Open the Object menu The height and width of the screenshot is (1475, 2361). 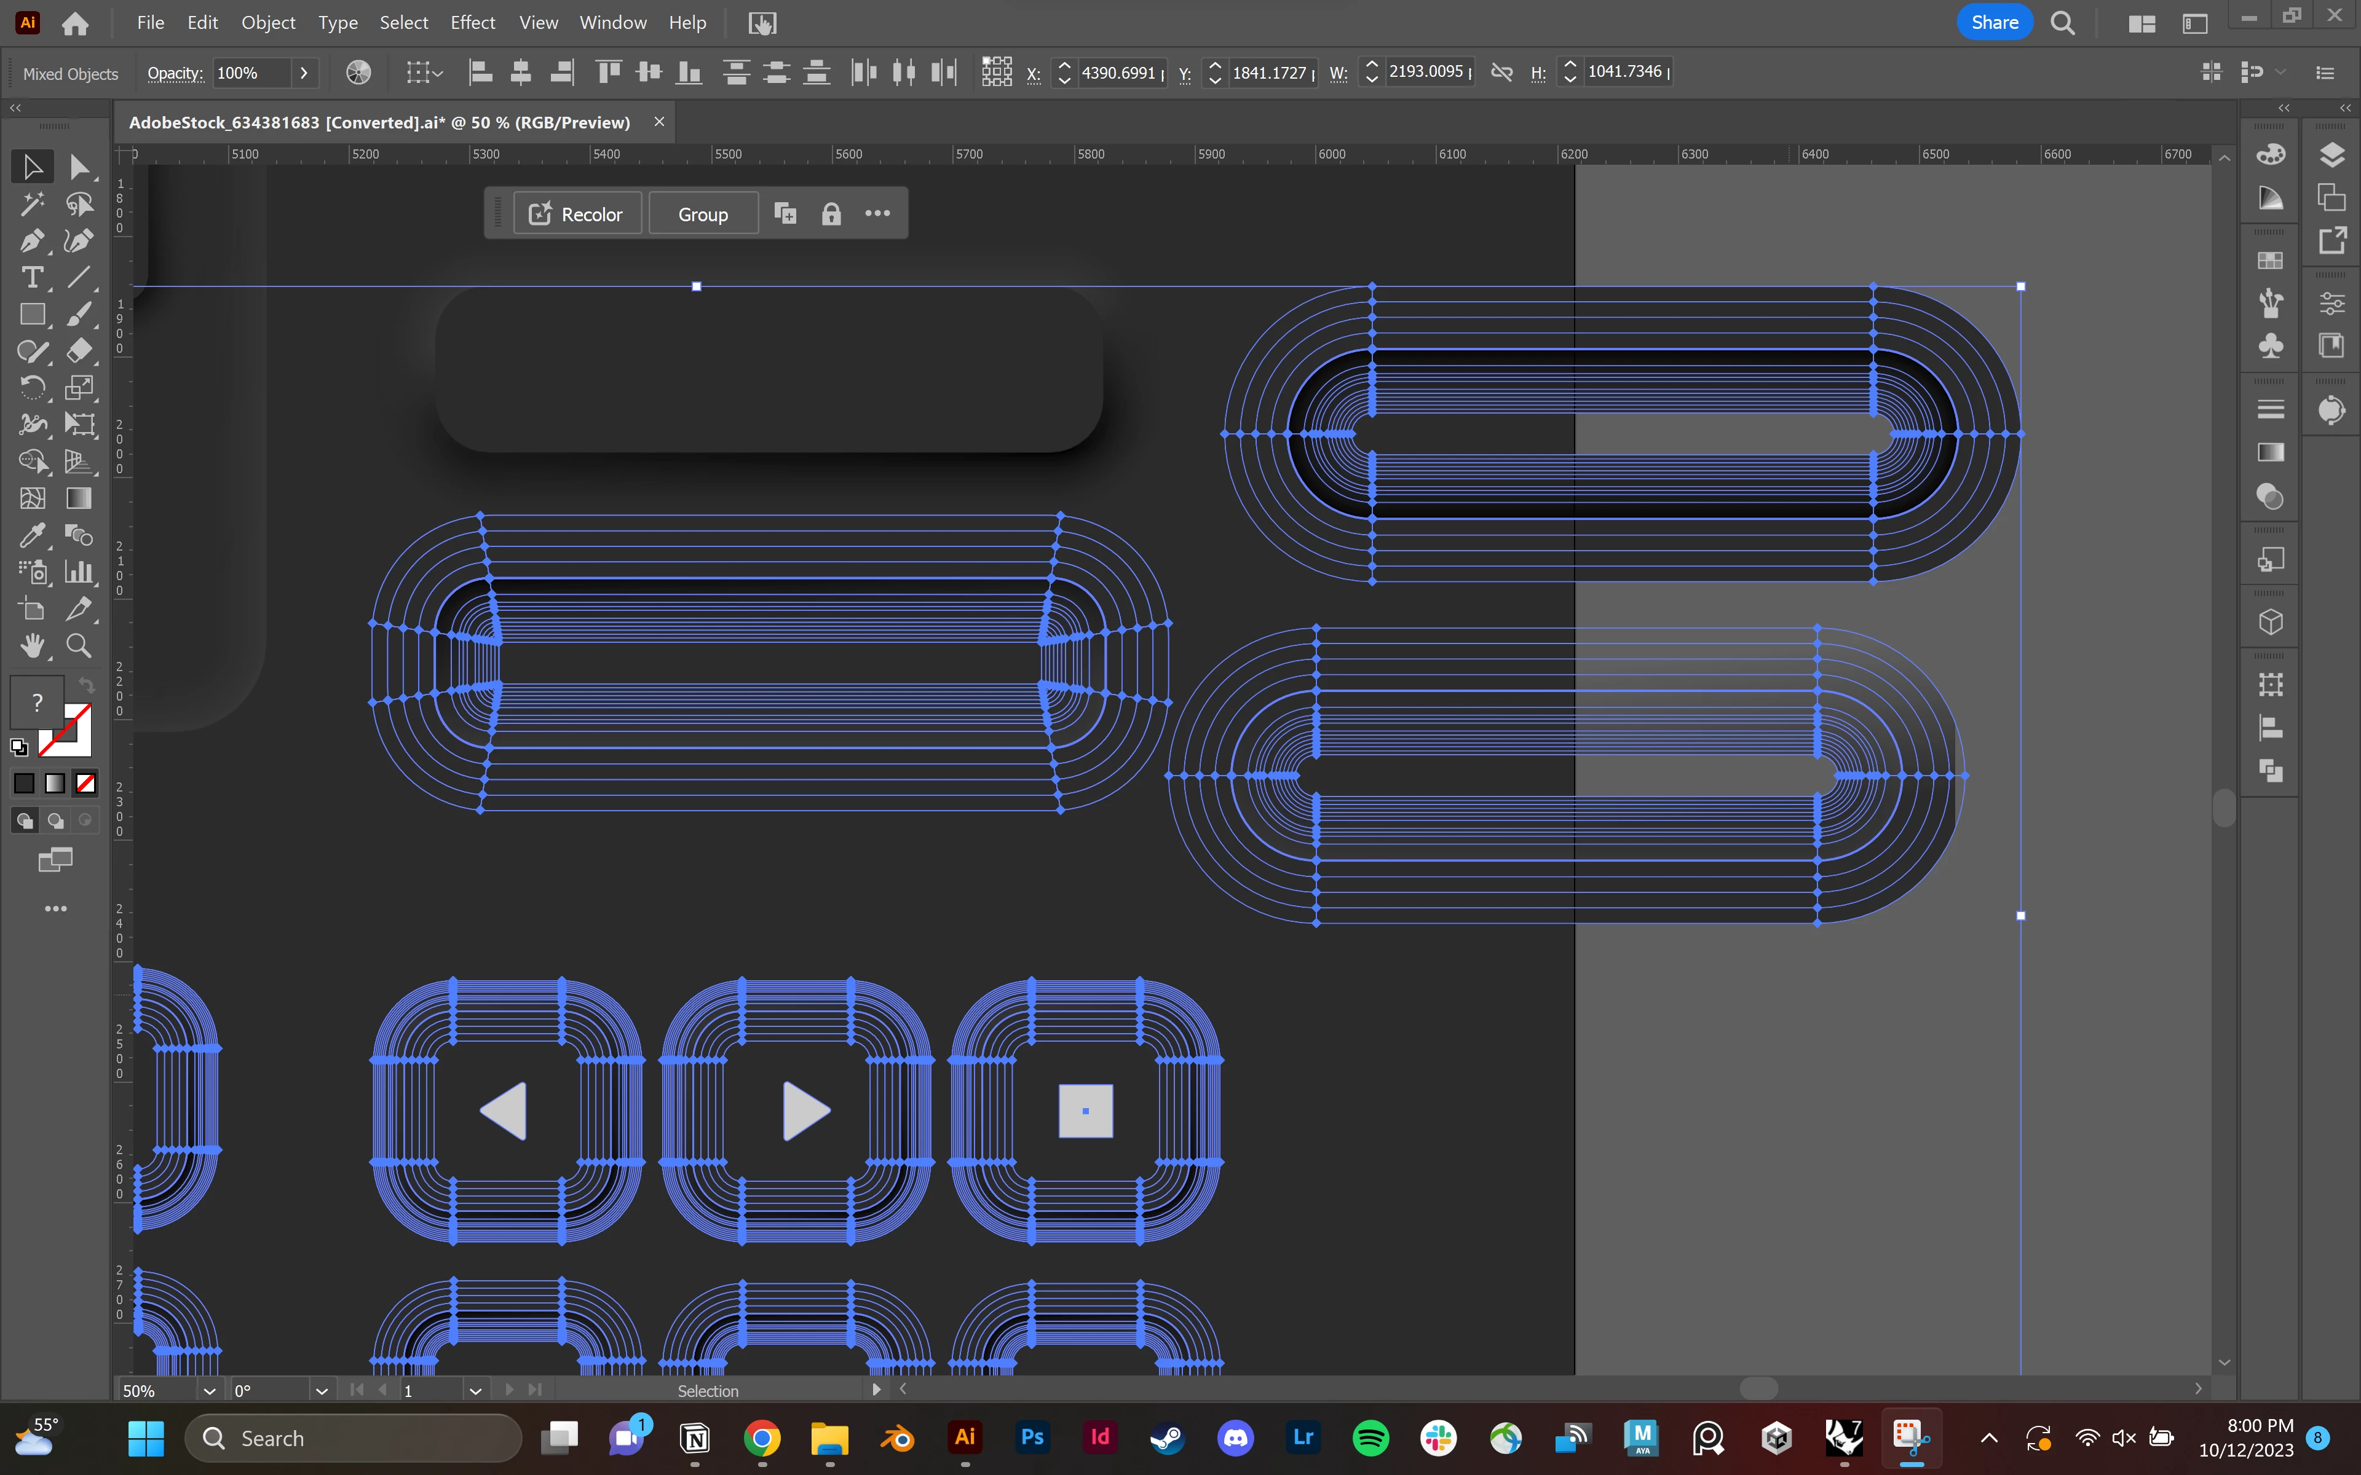(267, 23)
